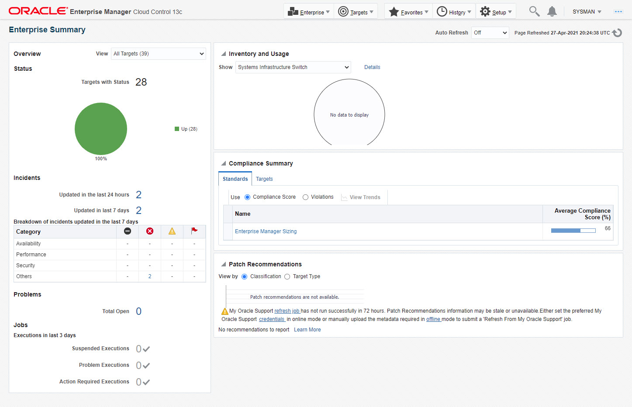The image size is (632, 407).
Task: Click the Security category row label
Action: [x=25, y=266]
